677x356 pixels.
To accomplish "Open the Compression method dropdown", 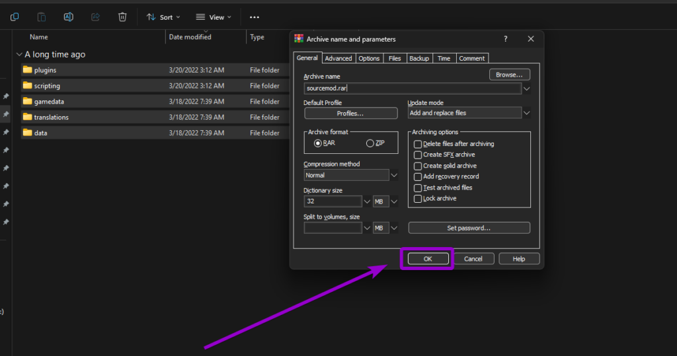I will (x=394, y=175).
